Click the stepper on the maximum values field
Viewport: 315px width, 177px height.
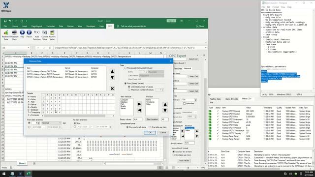pyautogui.click(x=162, y=89)
